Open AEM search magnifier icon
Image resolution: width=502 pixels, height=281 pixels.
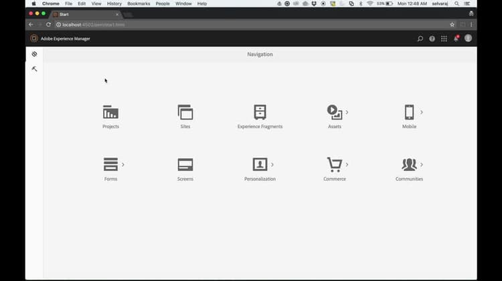(420, 39)
